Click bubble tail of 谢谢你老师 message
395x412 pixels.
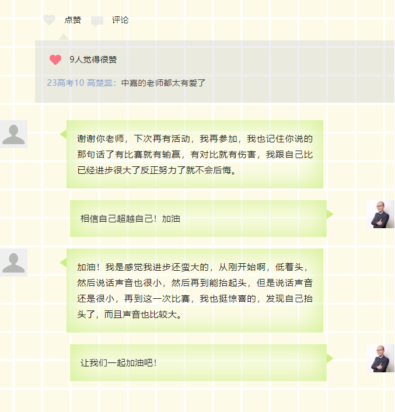[x=63, y=134]
